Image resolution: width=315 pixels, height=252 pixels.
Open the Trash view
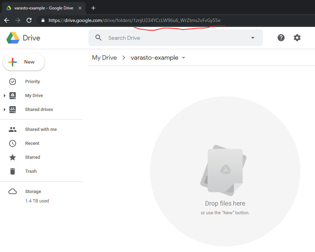pyautogui.click(x=31, y=171)
